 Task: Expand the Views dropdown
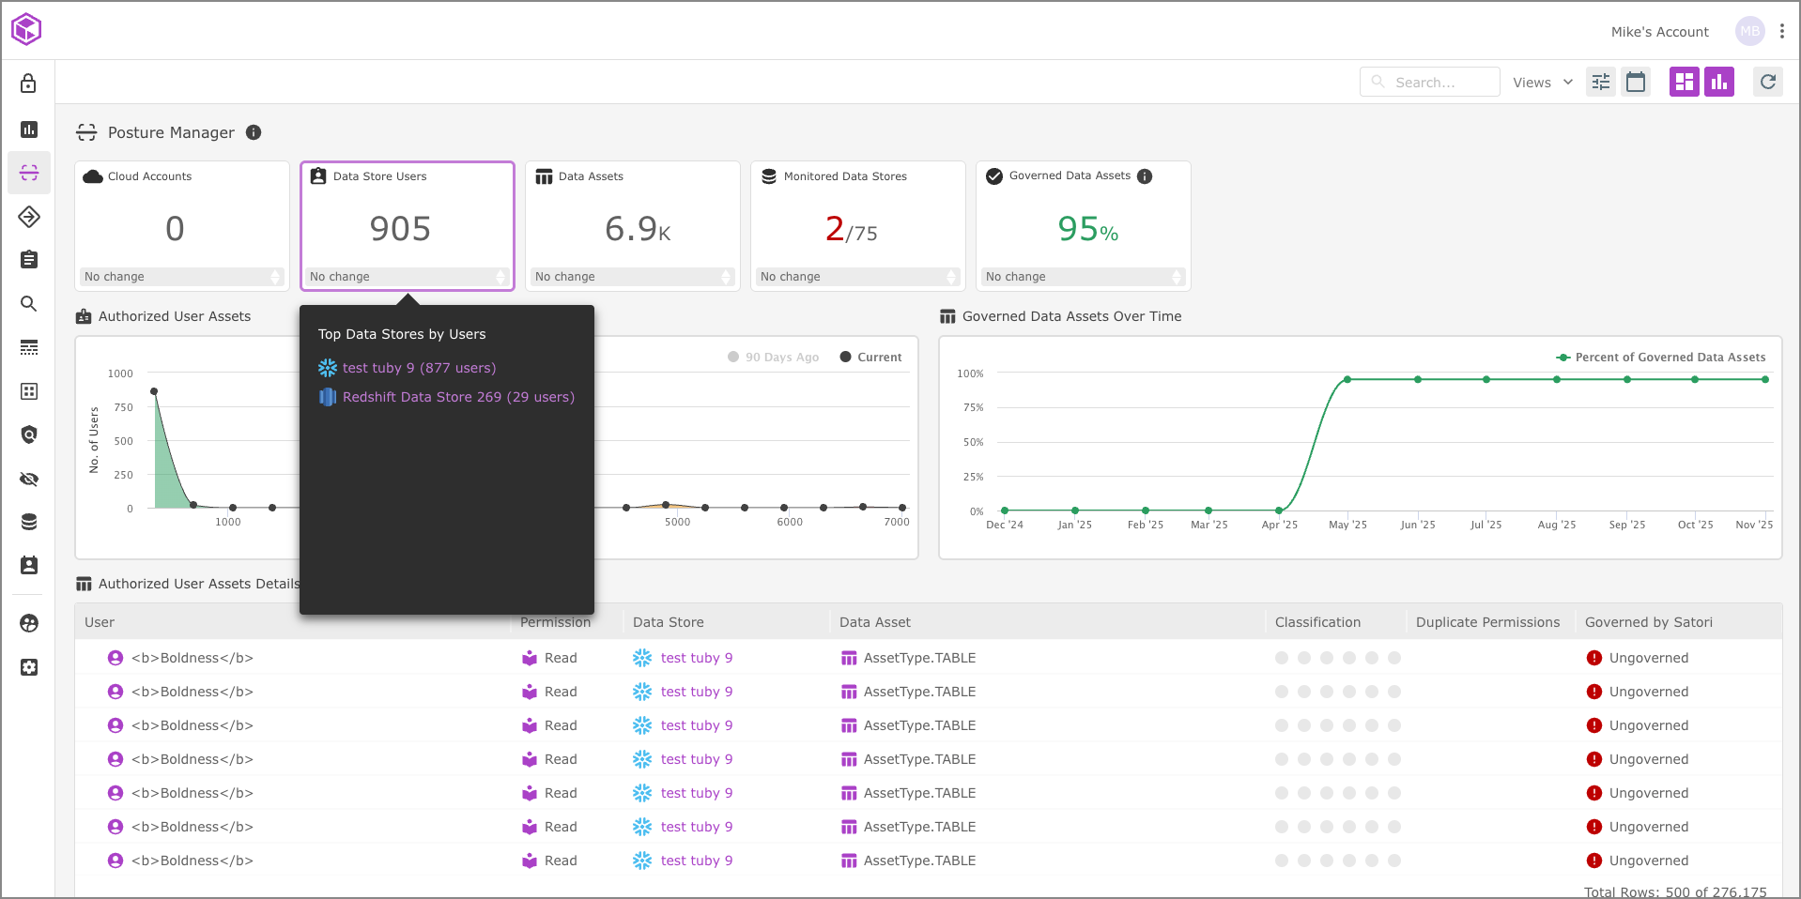coord(1542,83)
